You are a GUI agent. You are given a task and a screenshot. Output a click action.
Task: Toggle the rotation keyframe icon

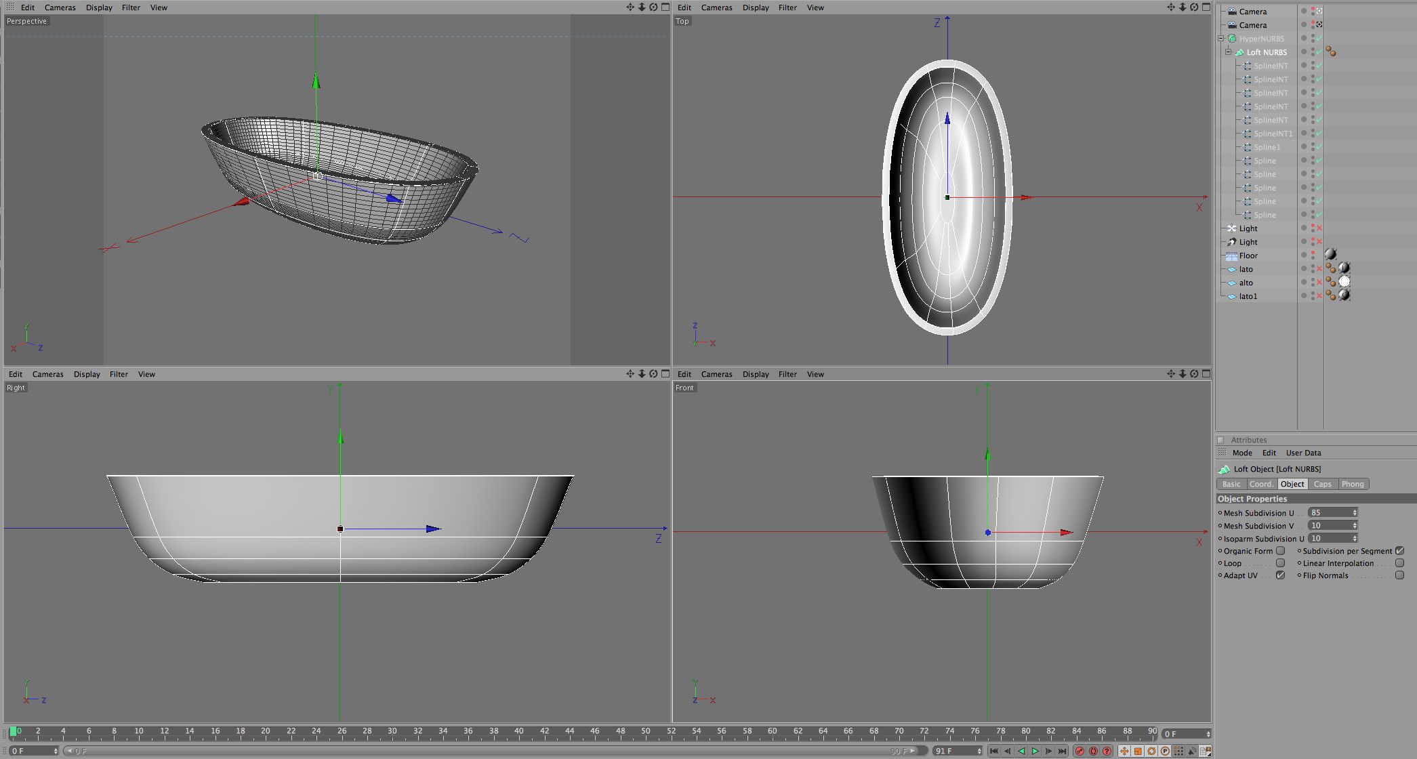point(1151,751)
